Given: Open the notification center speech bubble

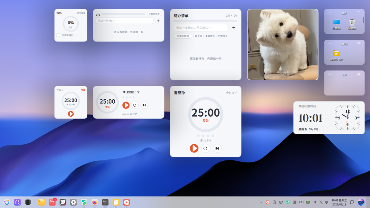Looking at the screenshot, I should pyautogui.click(x=352, y=202).
